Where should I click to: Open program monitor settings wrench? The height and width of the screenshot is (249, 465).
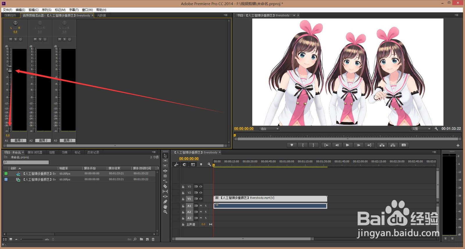436,129
